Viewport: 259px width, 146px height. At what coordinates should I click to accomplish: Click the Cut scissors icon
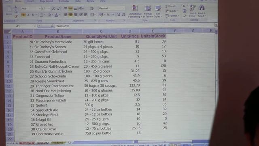point(16,7)
